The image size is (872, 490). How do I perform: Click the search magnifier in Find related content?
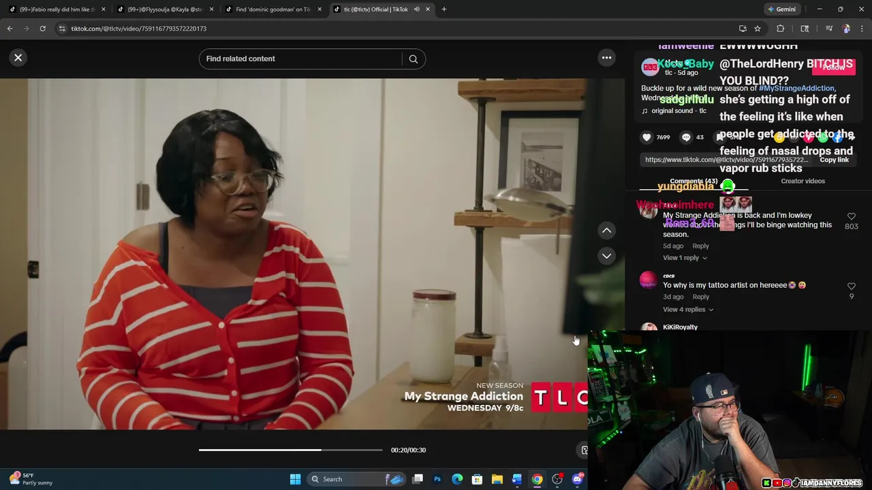pyautogui.click(x=413, y=59)
